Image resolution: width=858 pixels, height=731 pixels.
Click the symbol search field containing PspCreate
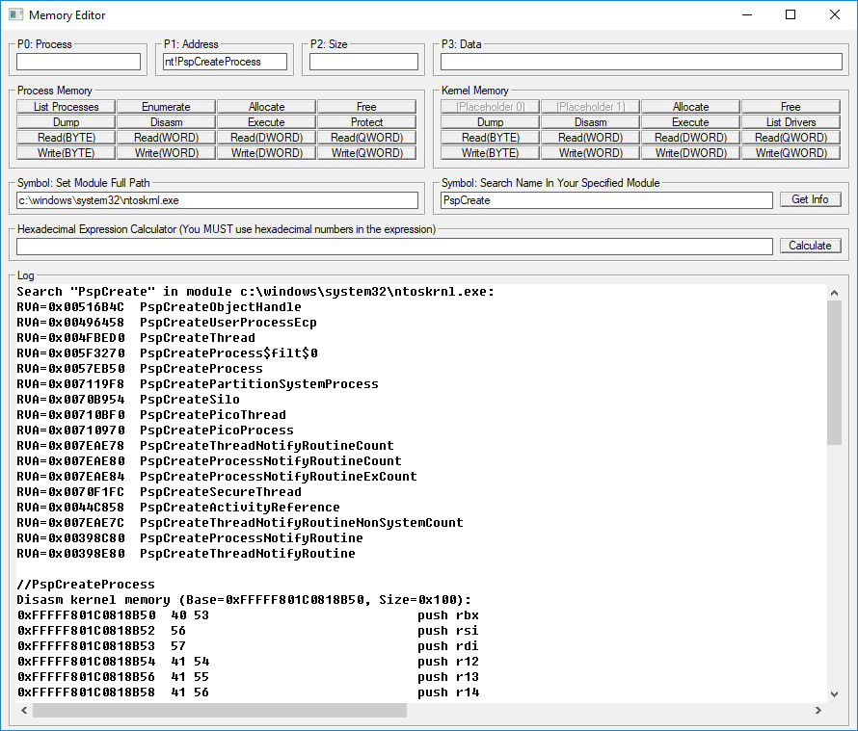[606, 200]
